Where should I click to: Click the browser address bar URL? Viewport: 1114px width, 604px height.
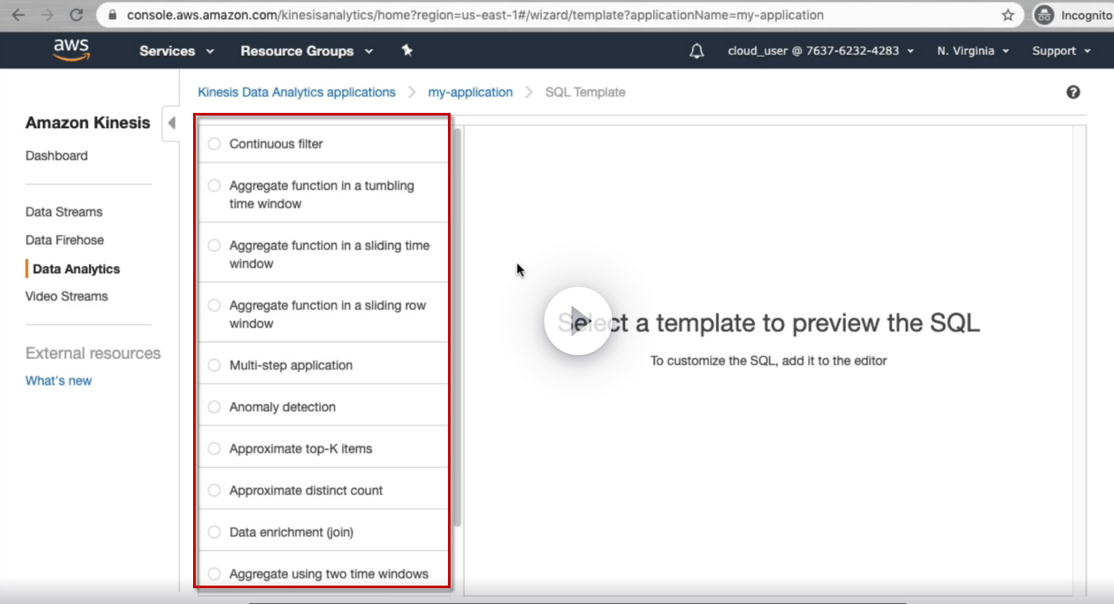pos(475,15)
